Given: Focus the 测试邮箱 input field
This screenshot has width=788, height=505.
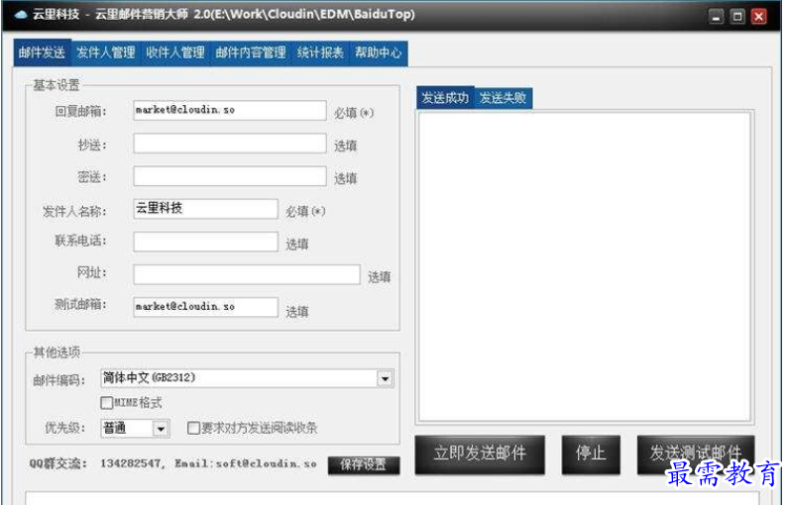Looking at the screenshot, I should [x=205, y=307].
